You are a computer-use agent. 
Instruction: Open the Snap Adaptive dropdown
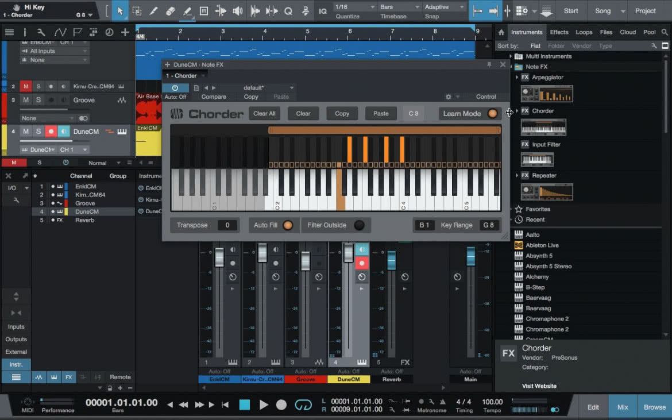444,7
